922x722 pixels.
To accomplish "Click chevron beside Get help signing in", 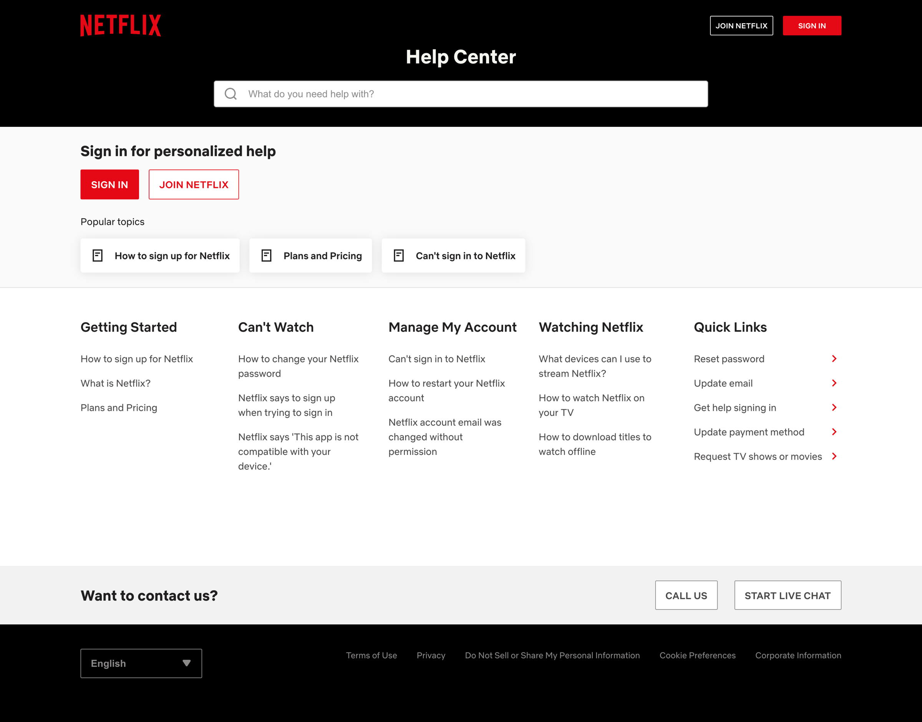I will click(834, 407).
